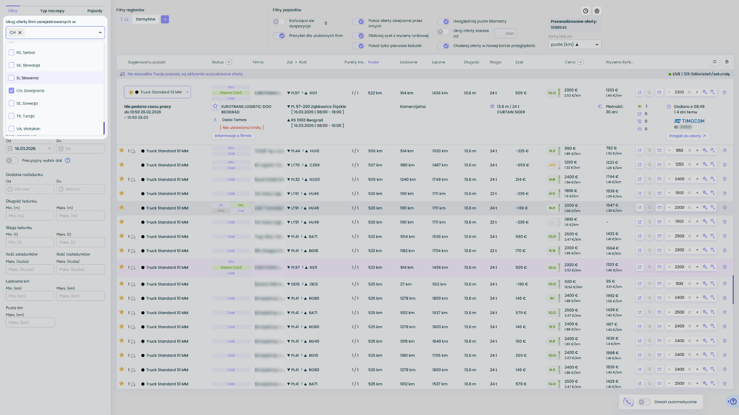Image resolution: width=739 pixels, height=415 pixels.
Task: Click the envelope icon in first PL57 row
Action: [x=659, y=93]
